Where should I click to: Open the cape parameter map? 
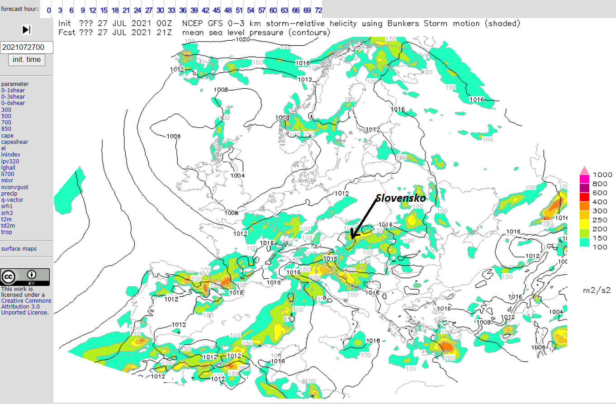(x=7, y=135)
